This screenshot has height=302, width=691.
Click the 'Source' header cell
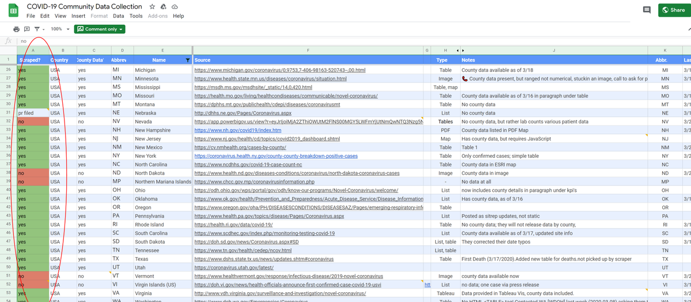308,60
